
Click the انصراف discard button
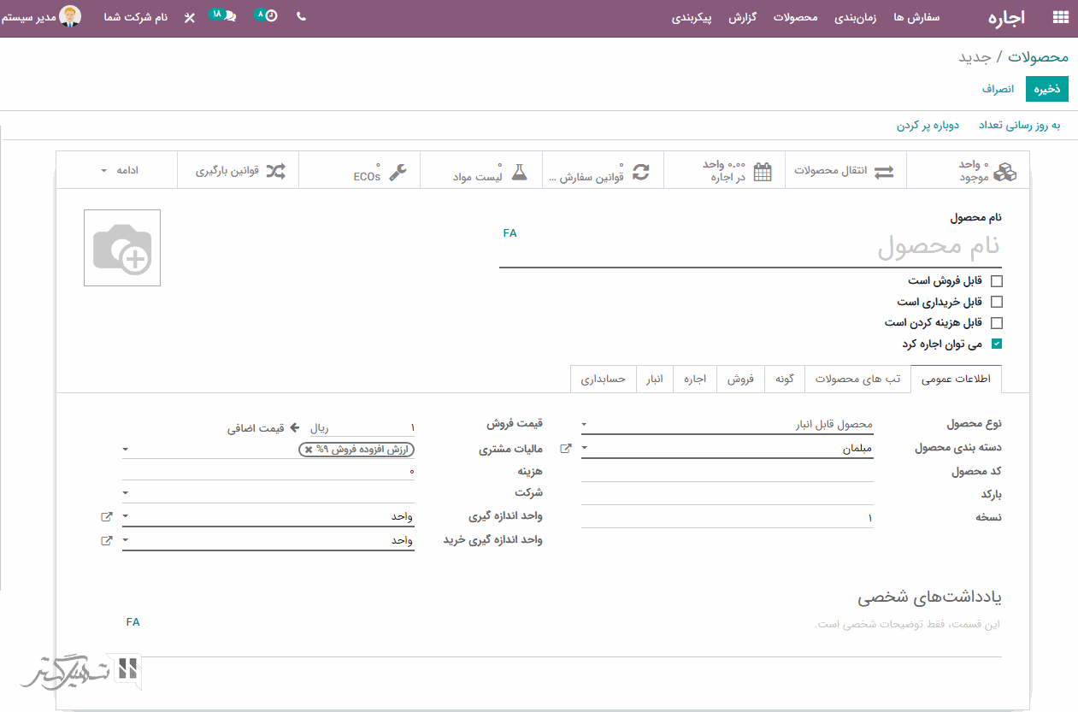point(998,89)
